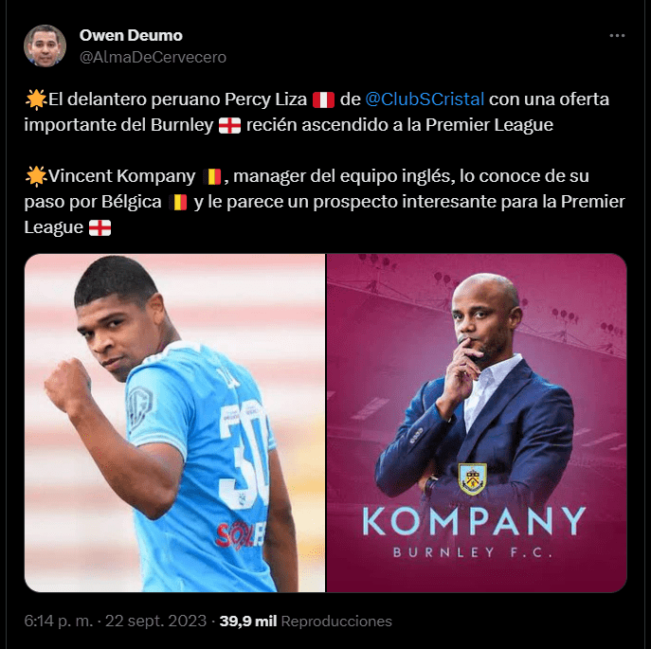Click the Peru flag emoji after Percy Liza

coord(323,100)
